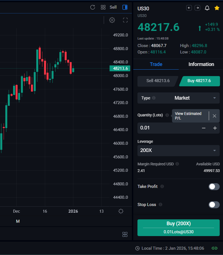The image size is (223, 255).
Task: Open the Leverage 200X dropdown
Action: point(178,150)
